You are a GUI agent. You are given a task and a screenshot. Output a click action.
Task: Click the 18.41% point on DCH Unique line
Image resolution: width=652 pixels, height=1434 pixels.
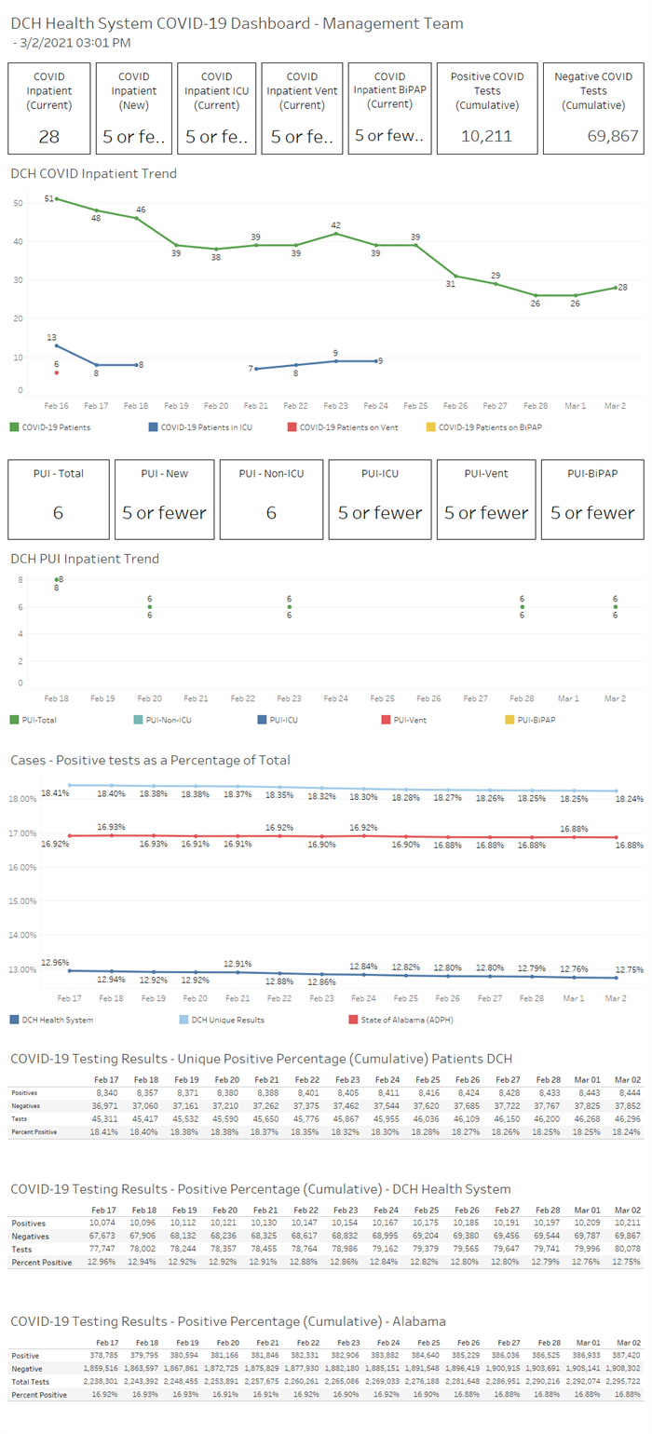coord(69,785)
